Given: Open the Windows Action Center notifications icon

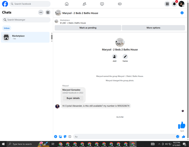Looking at the screenshot, I should [x=184, y=144].
